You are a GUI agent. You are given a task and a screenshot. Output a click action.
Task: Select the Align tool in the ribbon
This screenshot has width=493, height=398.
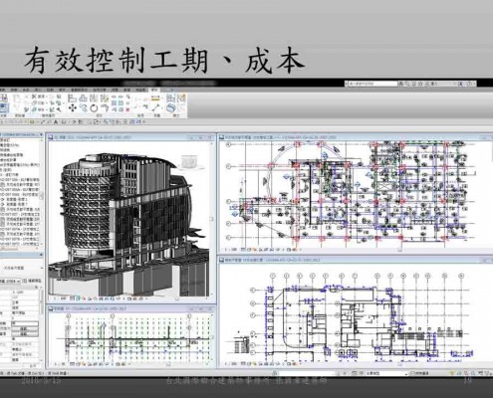pos(72,99)
